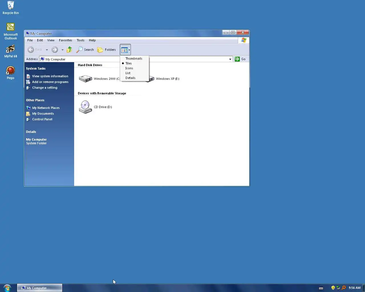The height and width of the screenshot is (292, 365).
Task: Click the orange magnifier tray icon
Action: click(344, 288)
